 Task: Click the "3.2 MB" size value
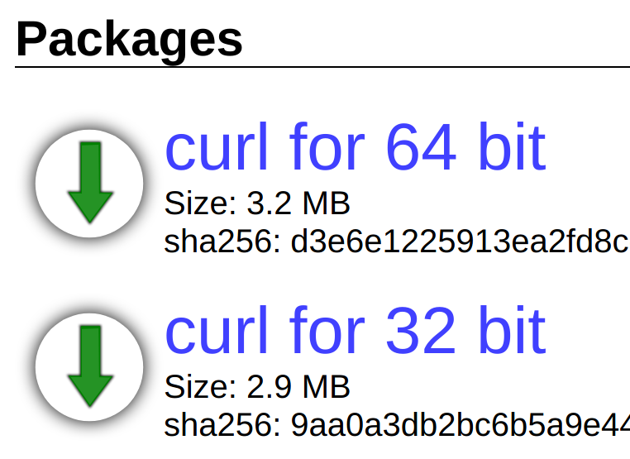(x=298, y=203)
